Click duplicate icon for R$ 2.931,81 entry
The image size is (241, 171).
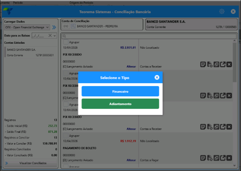(x=216, y=64)
